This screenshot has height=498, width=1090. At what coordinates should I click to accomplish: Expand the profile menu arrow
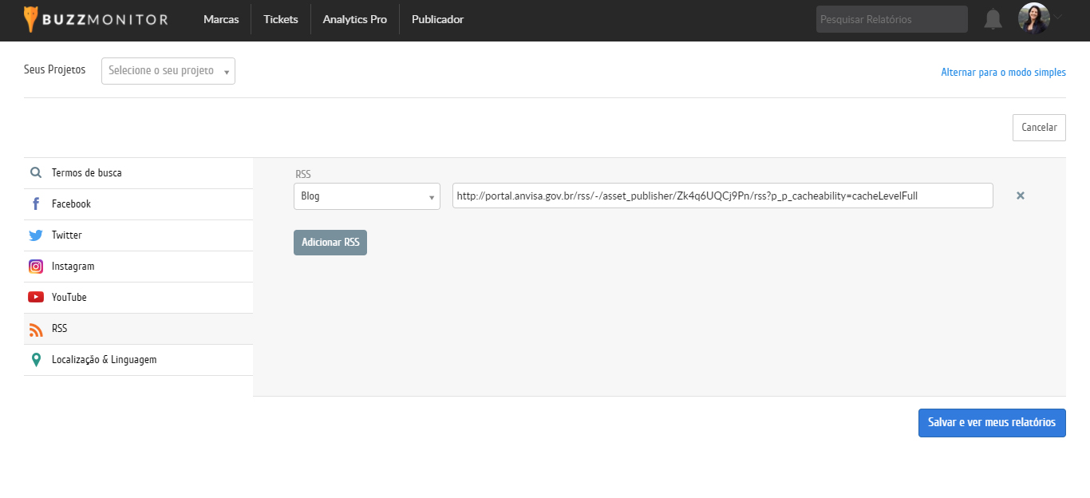[1058, 17]
